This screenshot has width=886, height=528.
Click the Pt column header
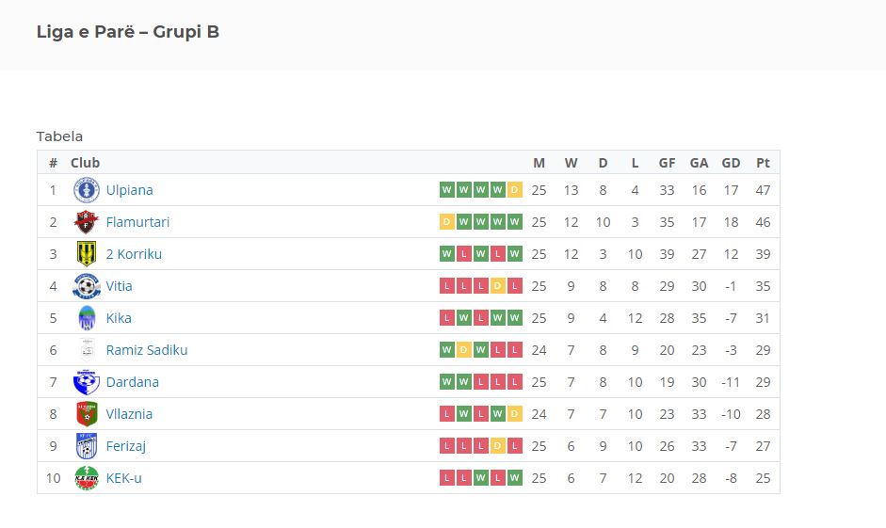[763, 163]
